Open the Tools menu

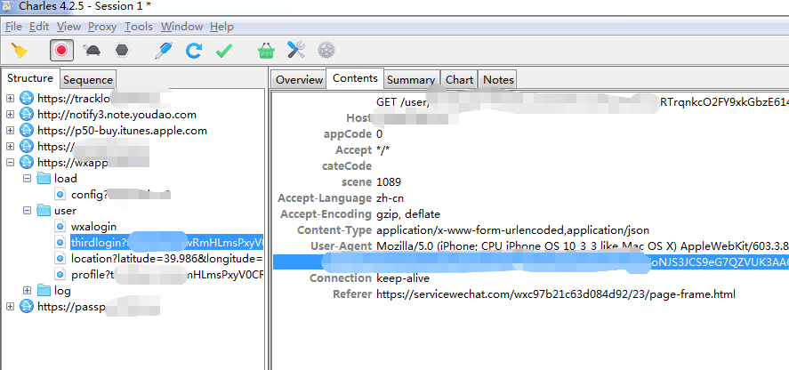pyautogui.click(x=139, y=27)
